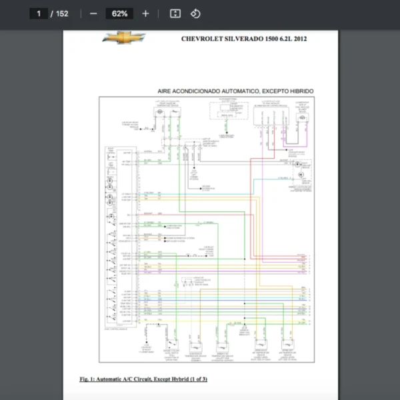This screenshot has height=400, width=400.
Task: Click the empty toolbar area right of the rotate icon
Action: (300, 13)
